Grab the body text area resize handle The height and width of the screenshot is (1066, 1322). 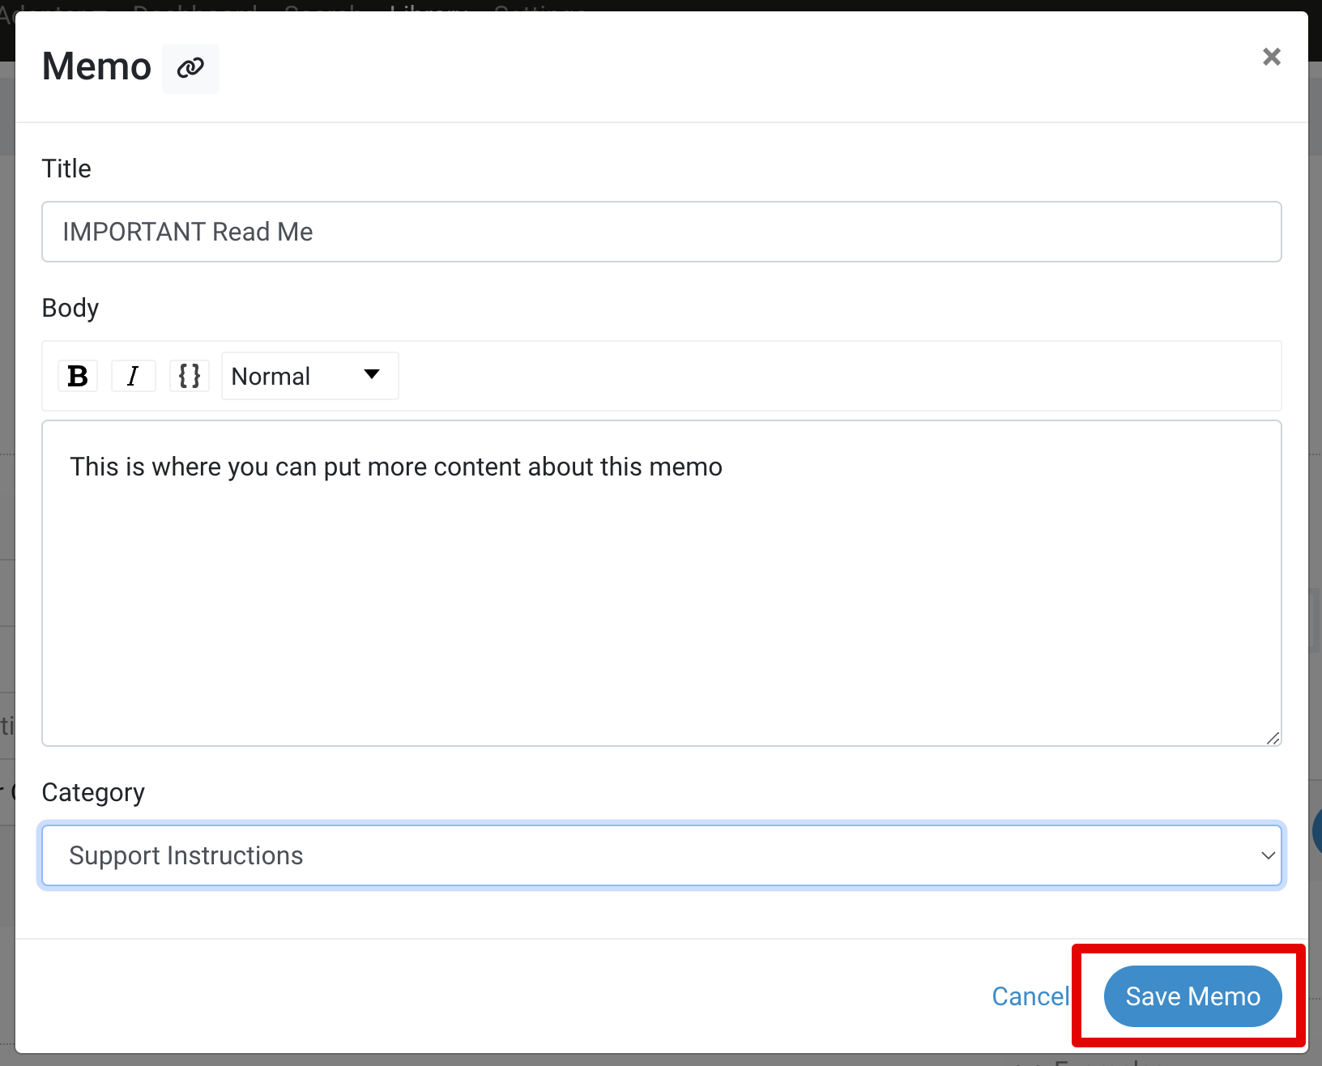coord(1273,737)
